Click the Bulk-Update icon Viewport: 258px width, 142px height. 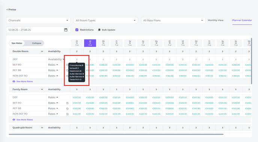click(99, 30)
